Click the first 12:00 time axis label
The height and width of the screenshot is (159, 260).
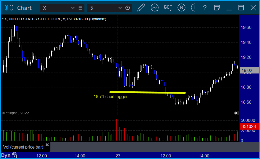tap(42, 156)
